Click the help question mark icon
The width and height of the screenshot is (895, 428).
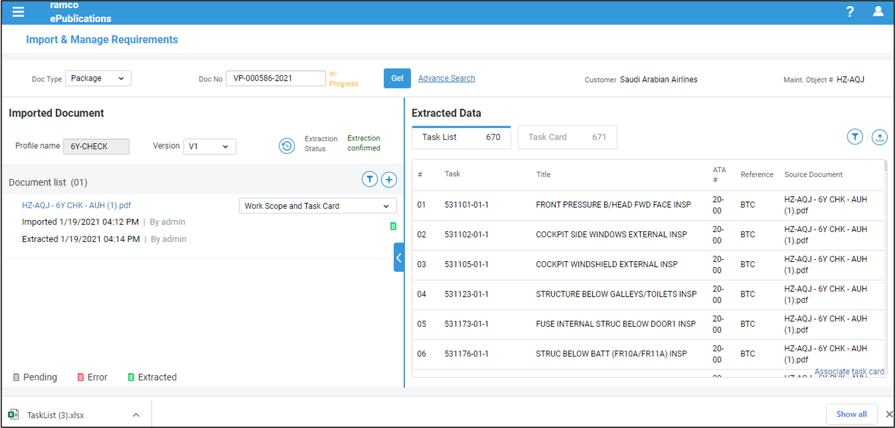850,12
